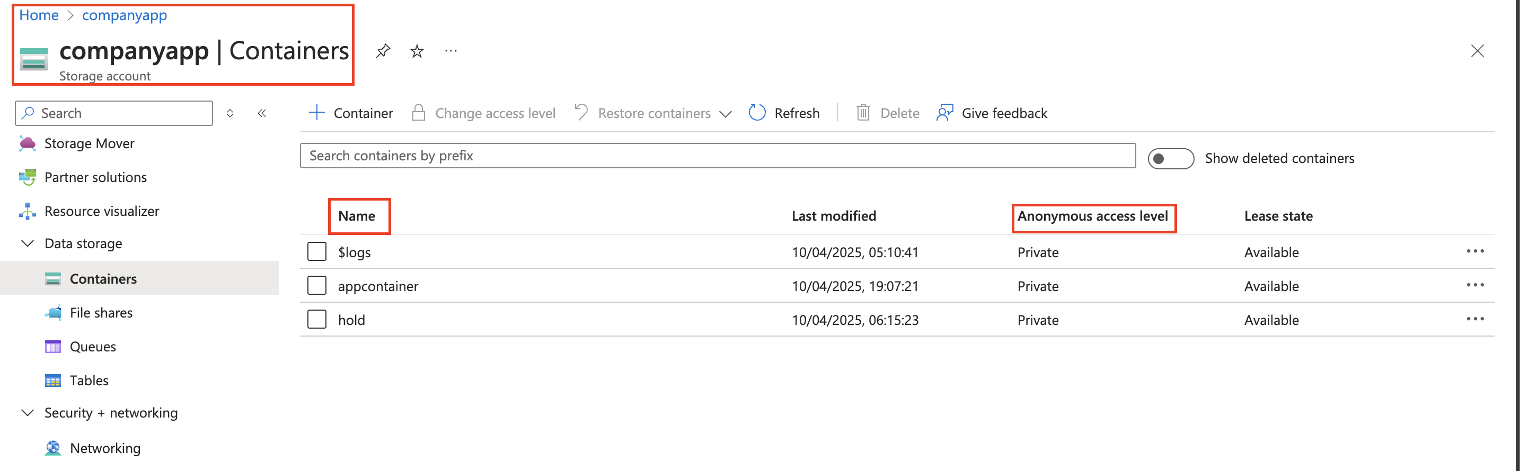Screen dimensions: 1520x471
Task: Click date 10/04/2025, 19:07:21
Action: click(x=855, y=286)
